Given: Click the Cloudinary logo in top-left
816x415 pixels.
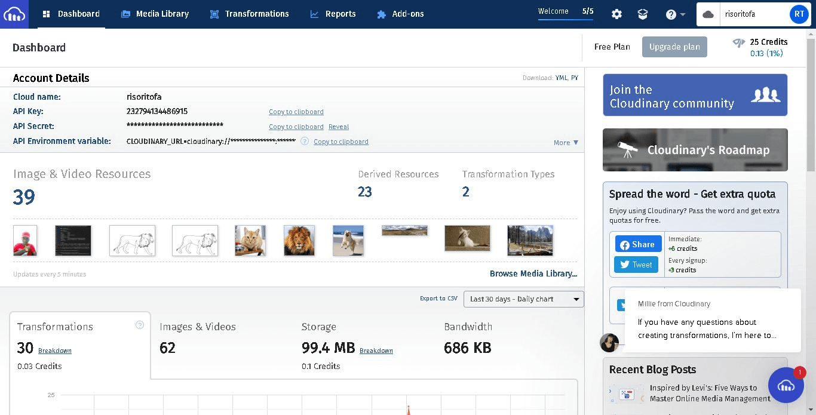Looking at the screenshot, I should 14,14.
